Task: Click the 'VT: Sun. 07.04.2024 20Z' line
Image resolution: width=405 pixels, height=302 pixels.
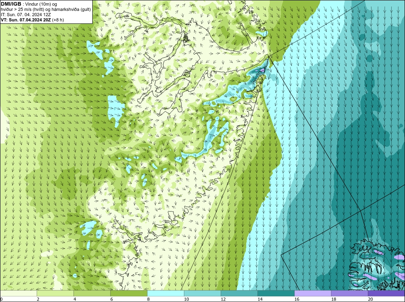Action: pyautogui.click(x=26, y=20)
